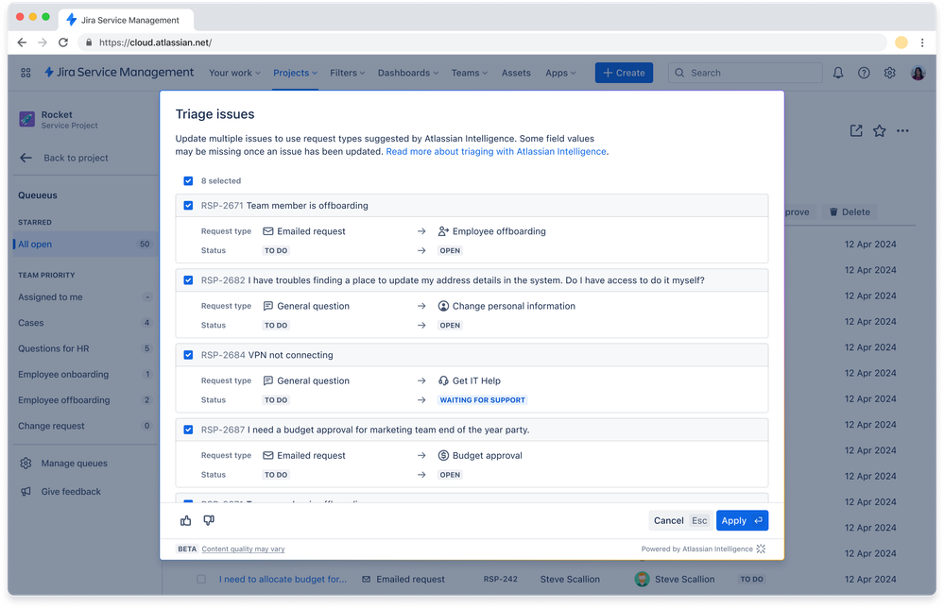Click in the Search field

pos(745,73)
